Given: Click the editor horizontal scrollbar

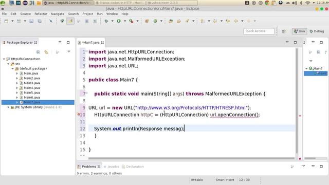Looking at the screenshot, I should coord(191,159).
